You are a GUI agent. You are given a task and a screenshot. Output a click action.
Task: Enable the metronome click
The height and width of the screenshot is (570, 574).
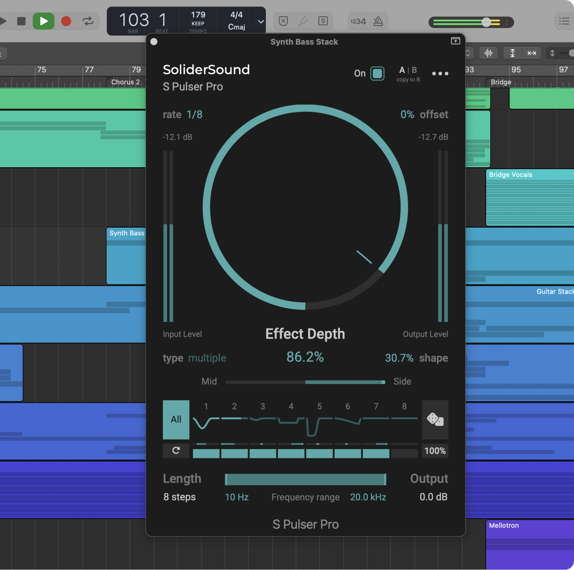coord(378,22)
